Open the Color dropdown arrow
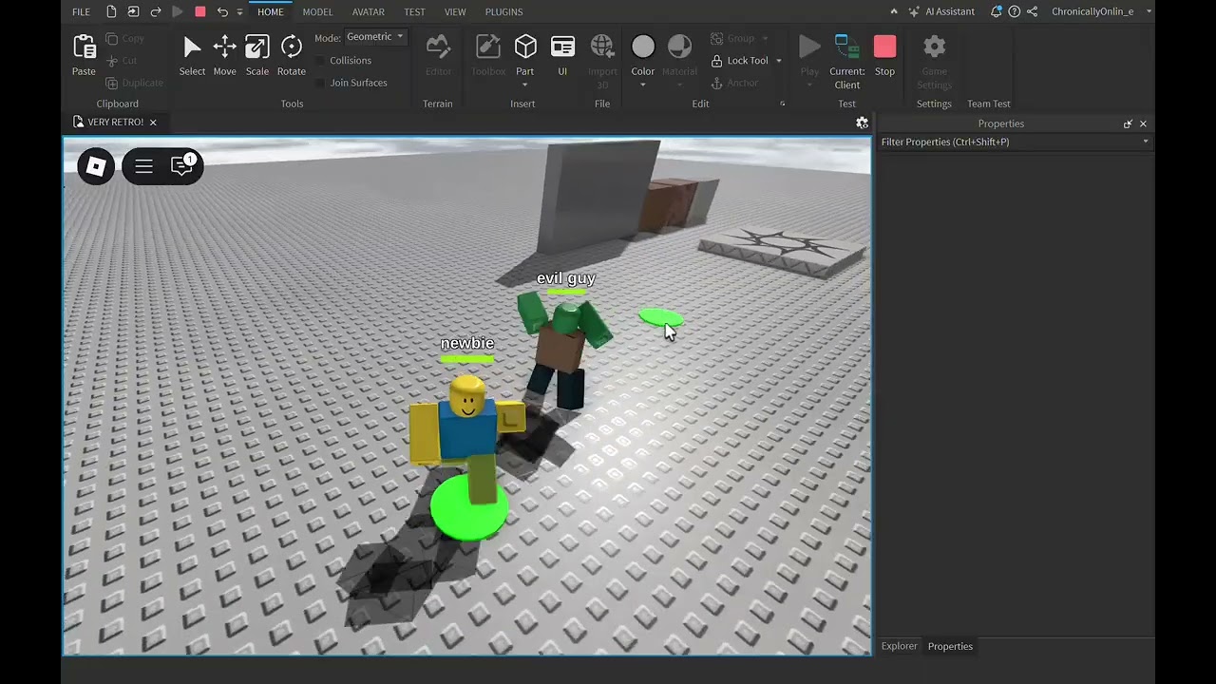 click(642, 85)
